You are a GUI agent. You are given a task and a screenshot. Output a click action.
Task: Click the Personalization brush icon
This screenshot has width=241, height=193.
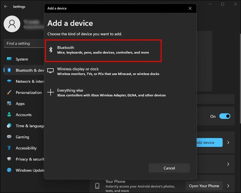(x=9, y=92)
